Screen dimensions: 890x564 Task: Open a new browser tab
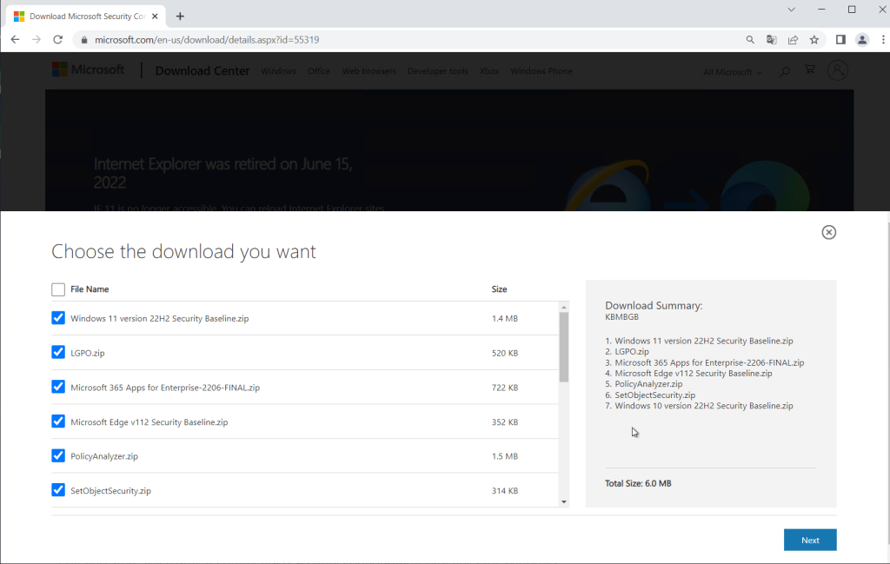click(x=180, y=17)
